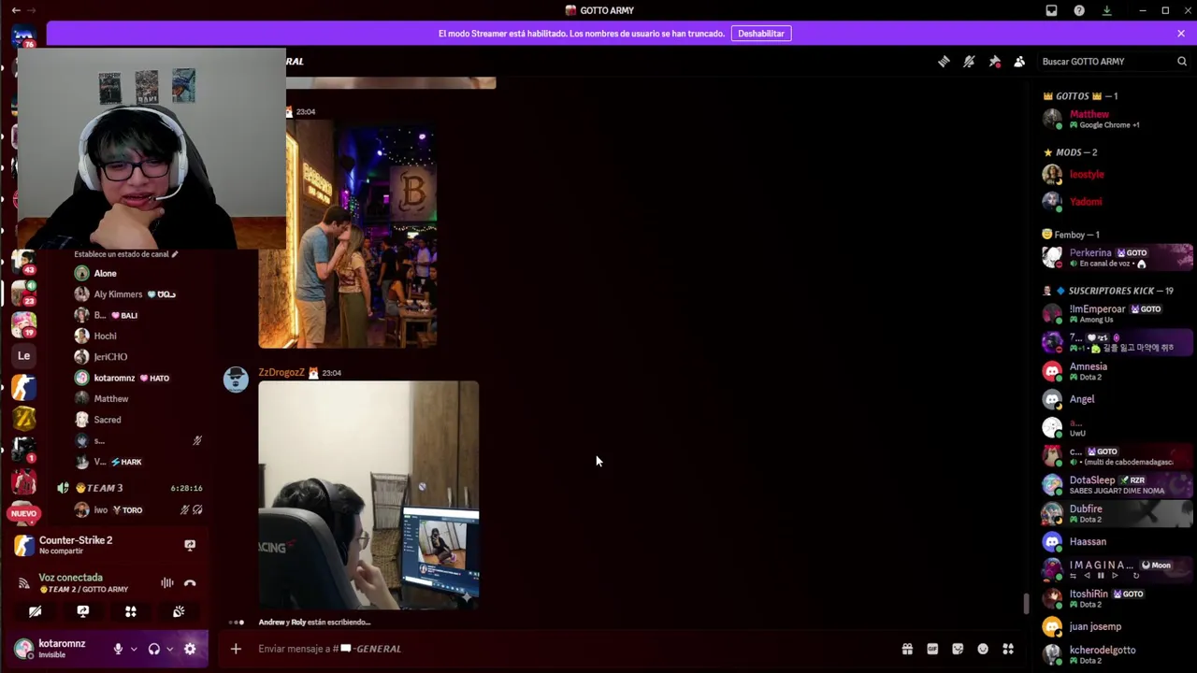Click the search magnifier icon
The image size is (1197, 673).
click(x=1182, y=62)
